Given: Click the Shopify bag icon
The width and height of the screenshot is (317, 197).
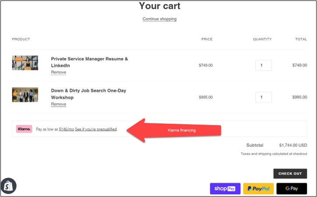Looking at the screenshot, I should click(x=8, y=186).
